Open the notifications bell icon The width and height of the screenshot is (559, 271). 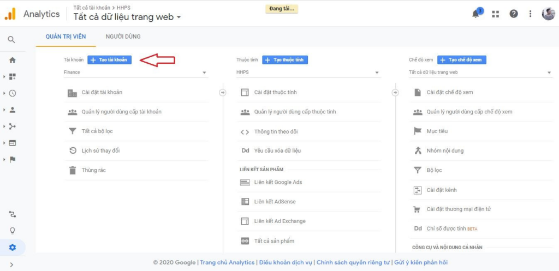476,14
